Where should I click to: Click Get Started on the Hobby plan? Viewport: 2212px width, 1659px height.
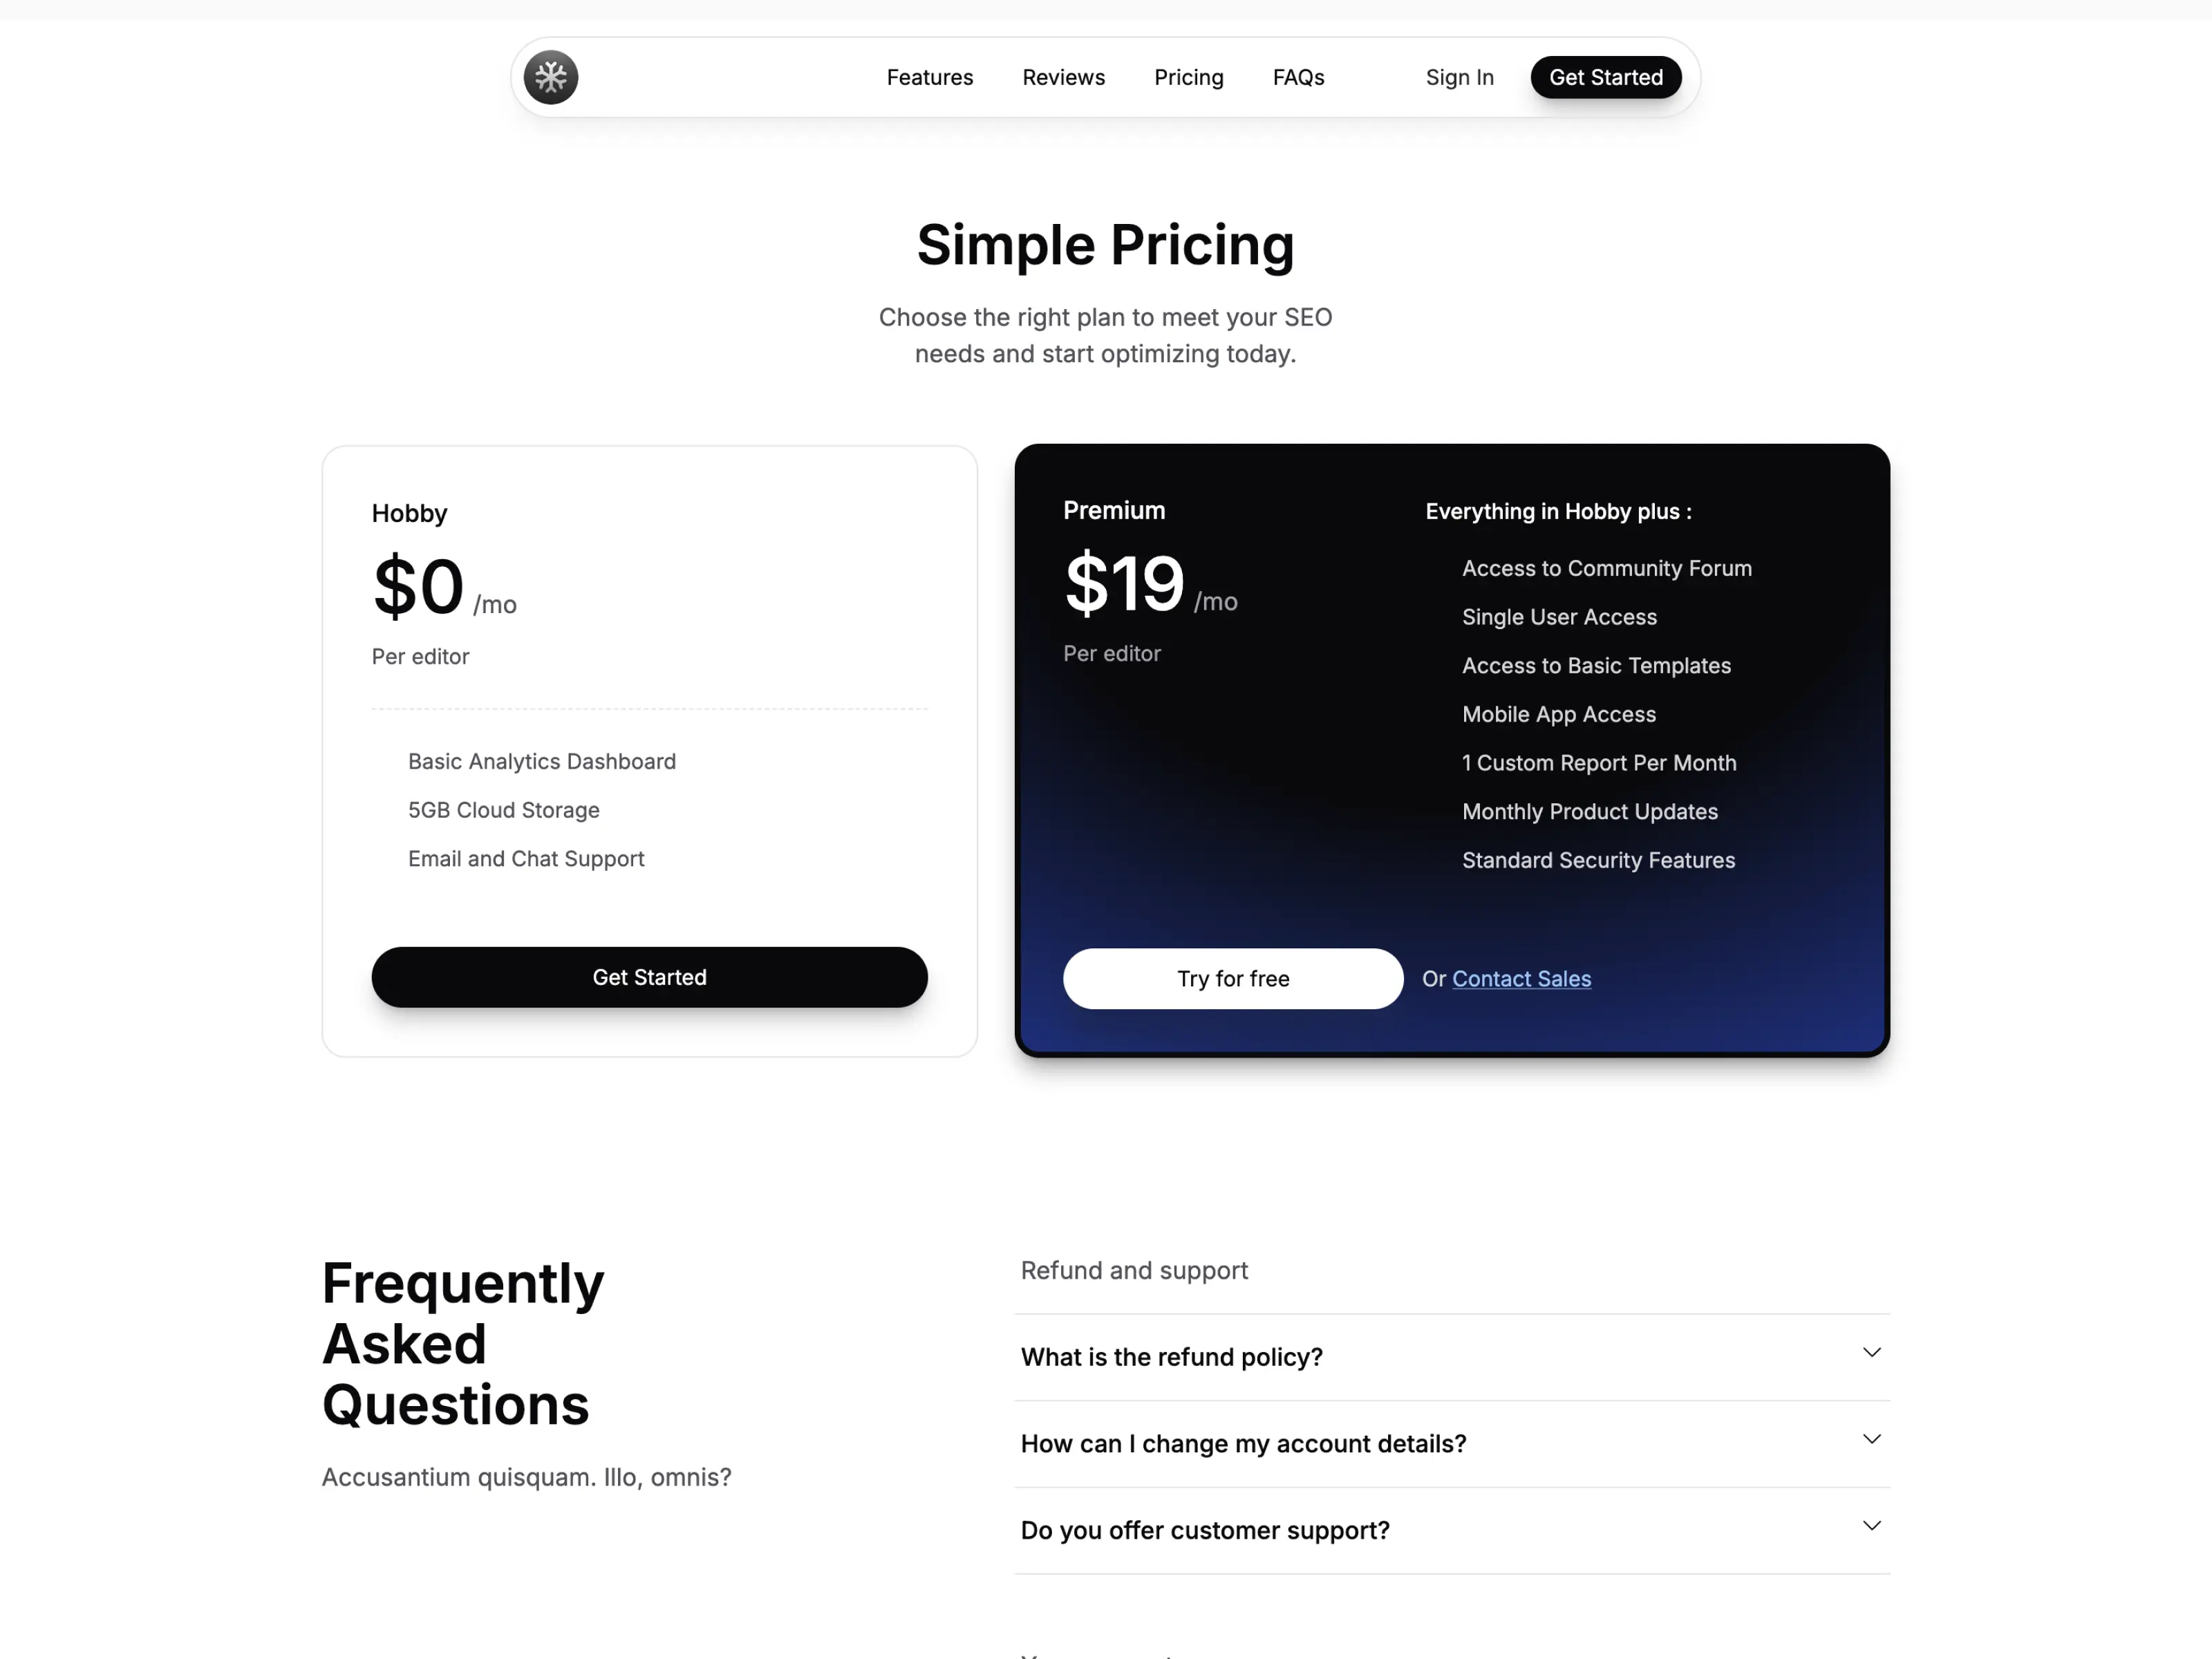[649, 977]
